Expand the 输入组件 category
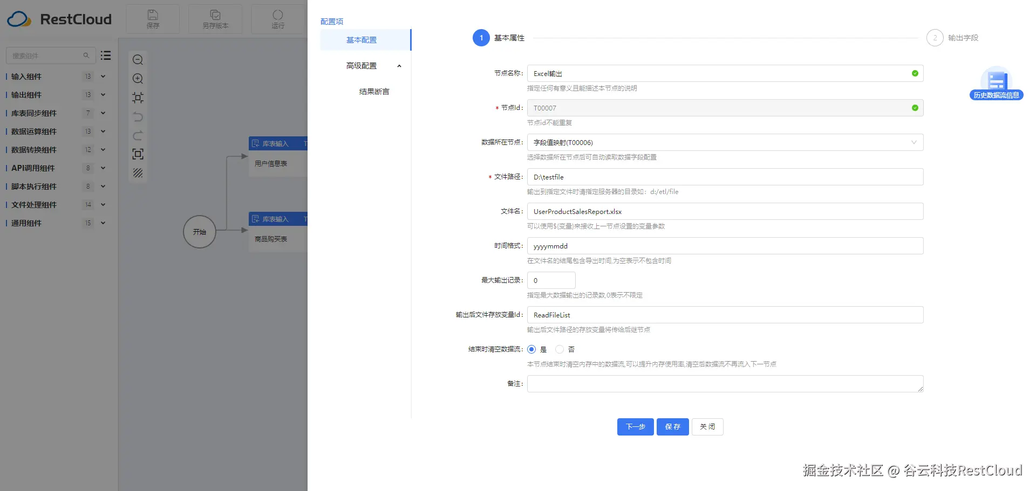The image size is (1036, 491). 103,77
